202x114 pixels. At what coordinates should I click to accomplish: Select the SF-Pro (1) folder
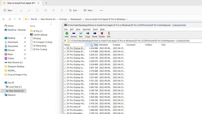tap(36, 31)
